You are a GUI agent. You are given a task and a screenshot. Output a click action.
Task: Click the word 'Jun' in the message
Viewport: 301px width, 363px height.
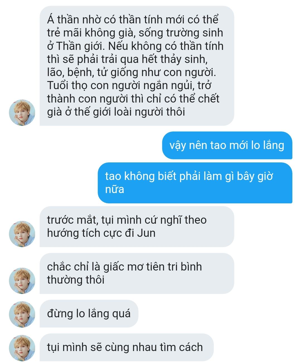(x=146, y=233)
